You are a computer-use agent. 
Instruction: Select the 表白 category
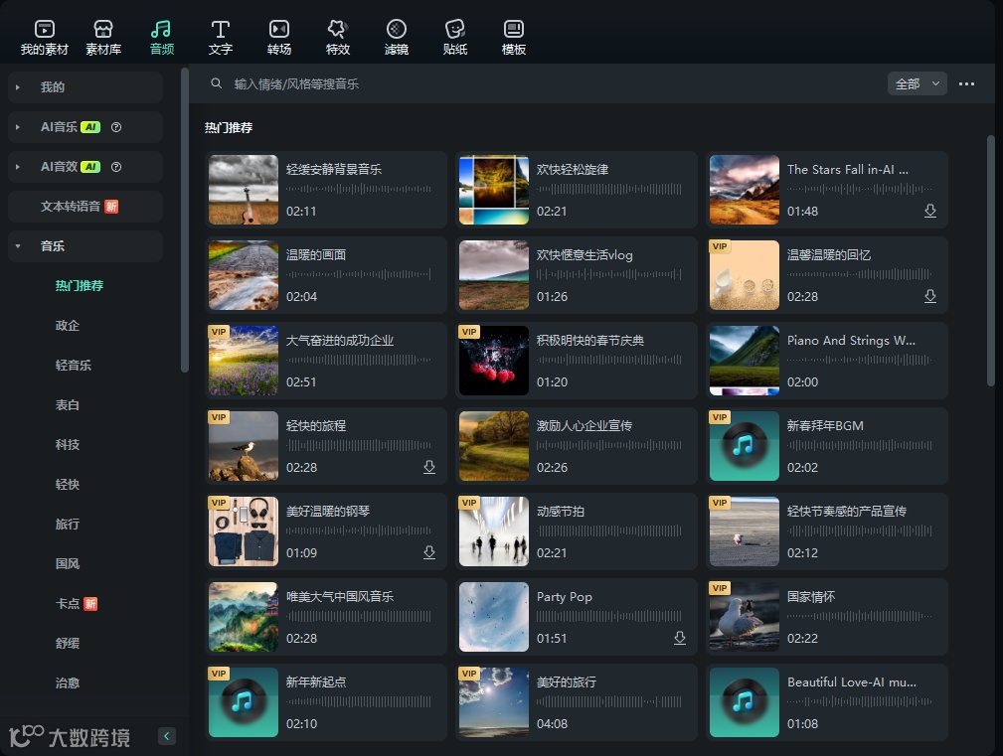tap(68, 404)
